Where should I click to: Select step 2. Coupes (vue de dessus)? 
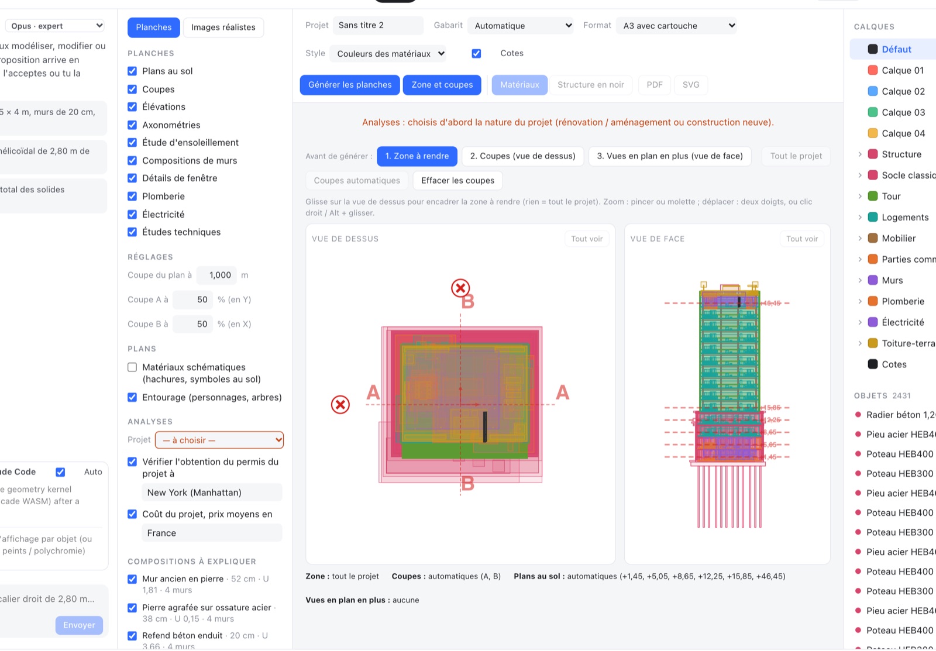pyautogui.click(x=523, y=156)
